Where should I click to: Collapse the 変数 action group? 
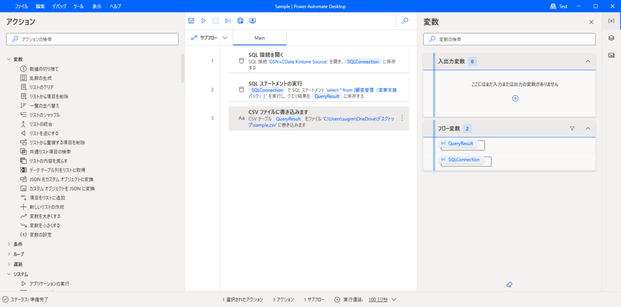coord(9,59)
